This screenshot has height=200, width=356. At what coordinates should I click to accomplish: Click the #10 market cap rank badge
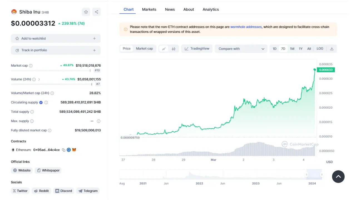97,71
